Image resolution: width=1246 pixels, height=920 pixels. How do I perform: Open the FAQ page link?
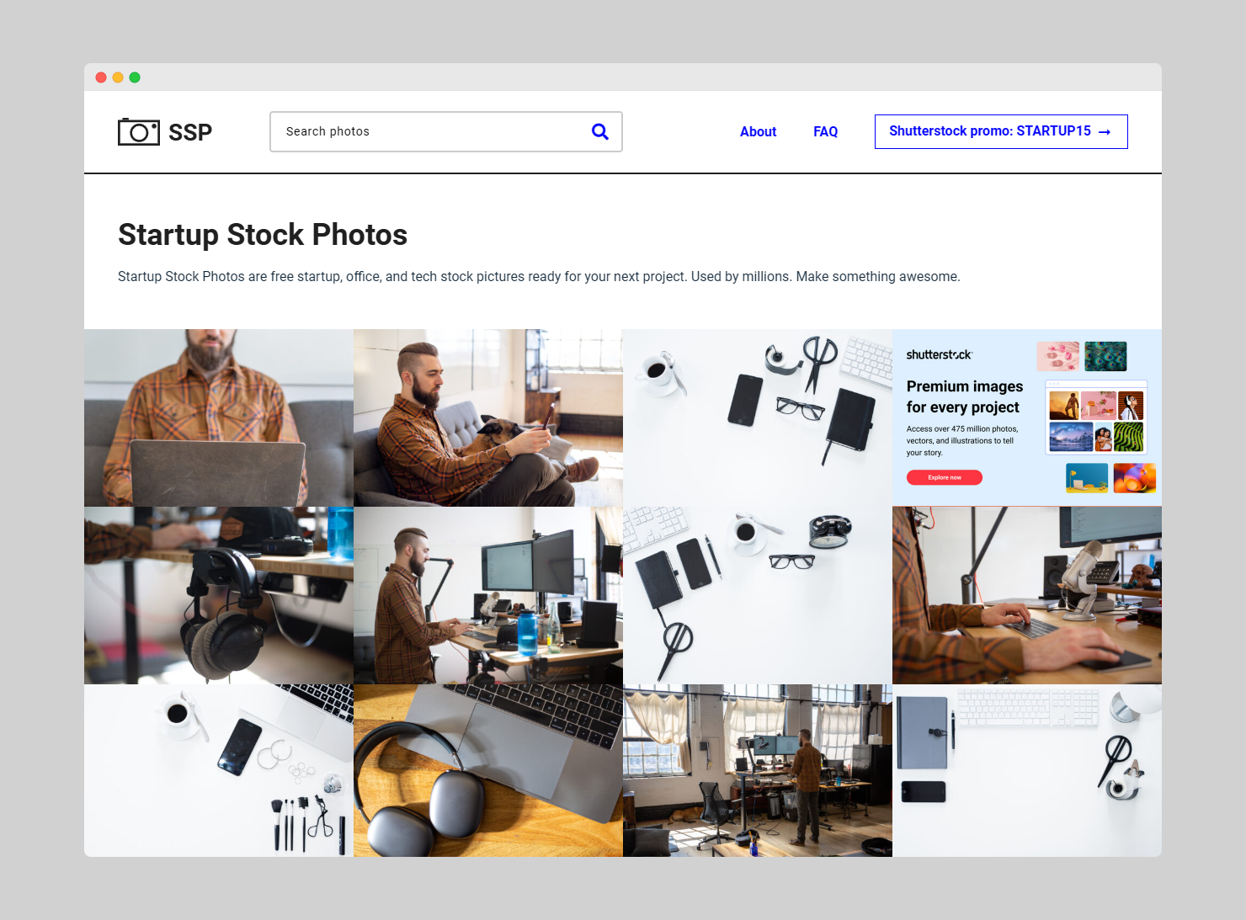825,131
